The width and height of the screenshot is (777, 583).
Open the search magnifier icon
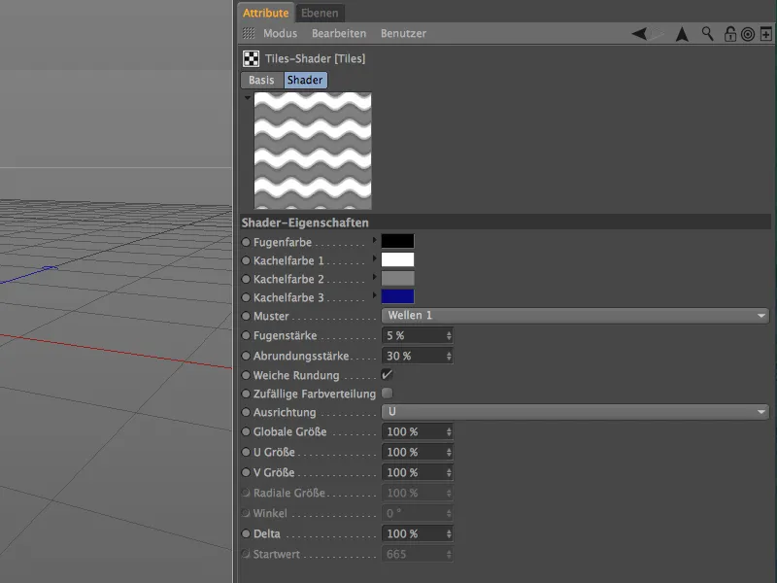[707, 34]
